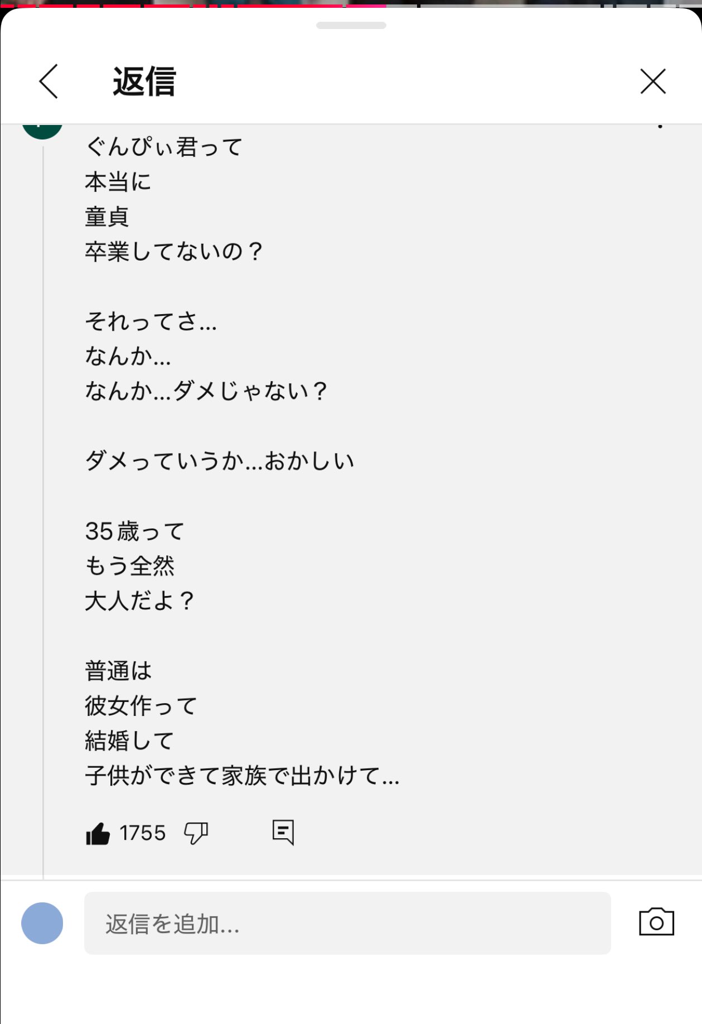Image resolution: width=702 pixels, height=1024 pixels.
Task: Tap the line 大人だよ？
Action: point(139,601)
